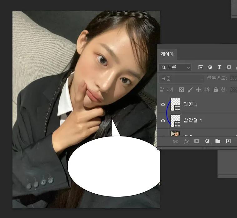The width and height of the screenshot is (237, 218).
Task: Select the 타원 1 layer thumbnail
Action: 175,104
